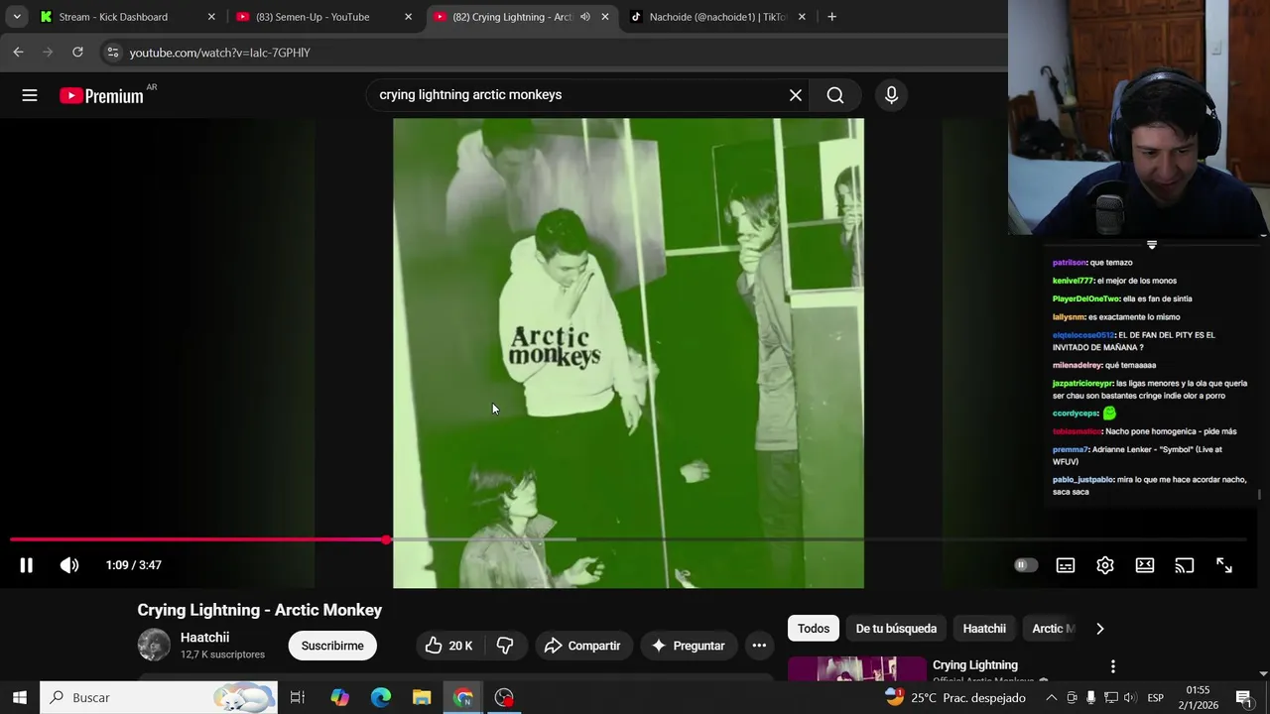
Task: Dislike the video
Action: [505, 646]
